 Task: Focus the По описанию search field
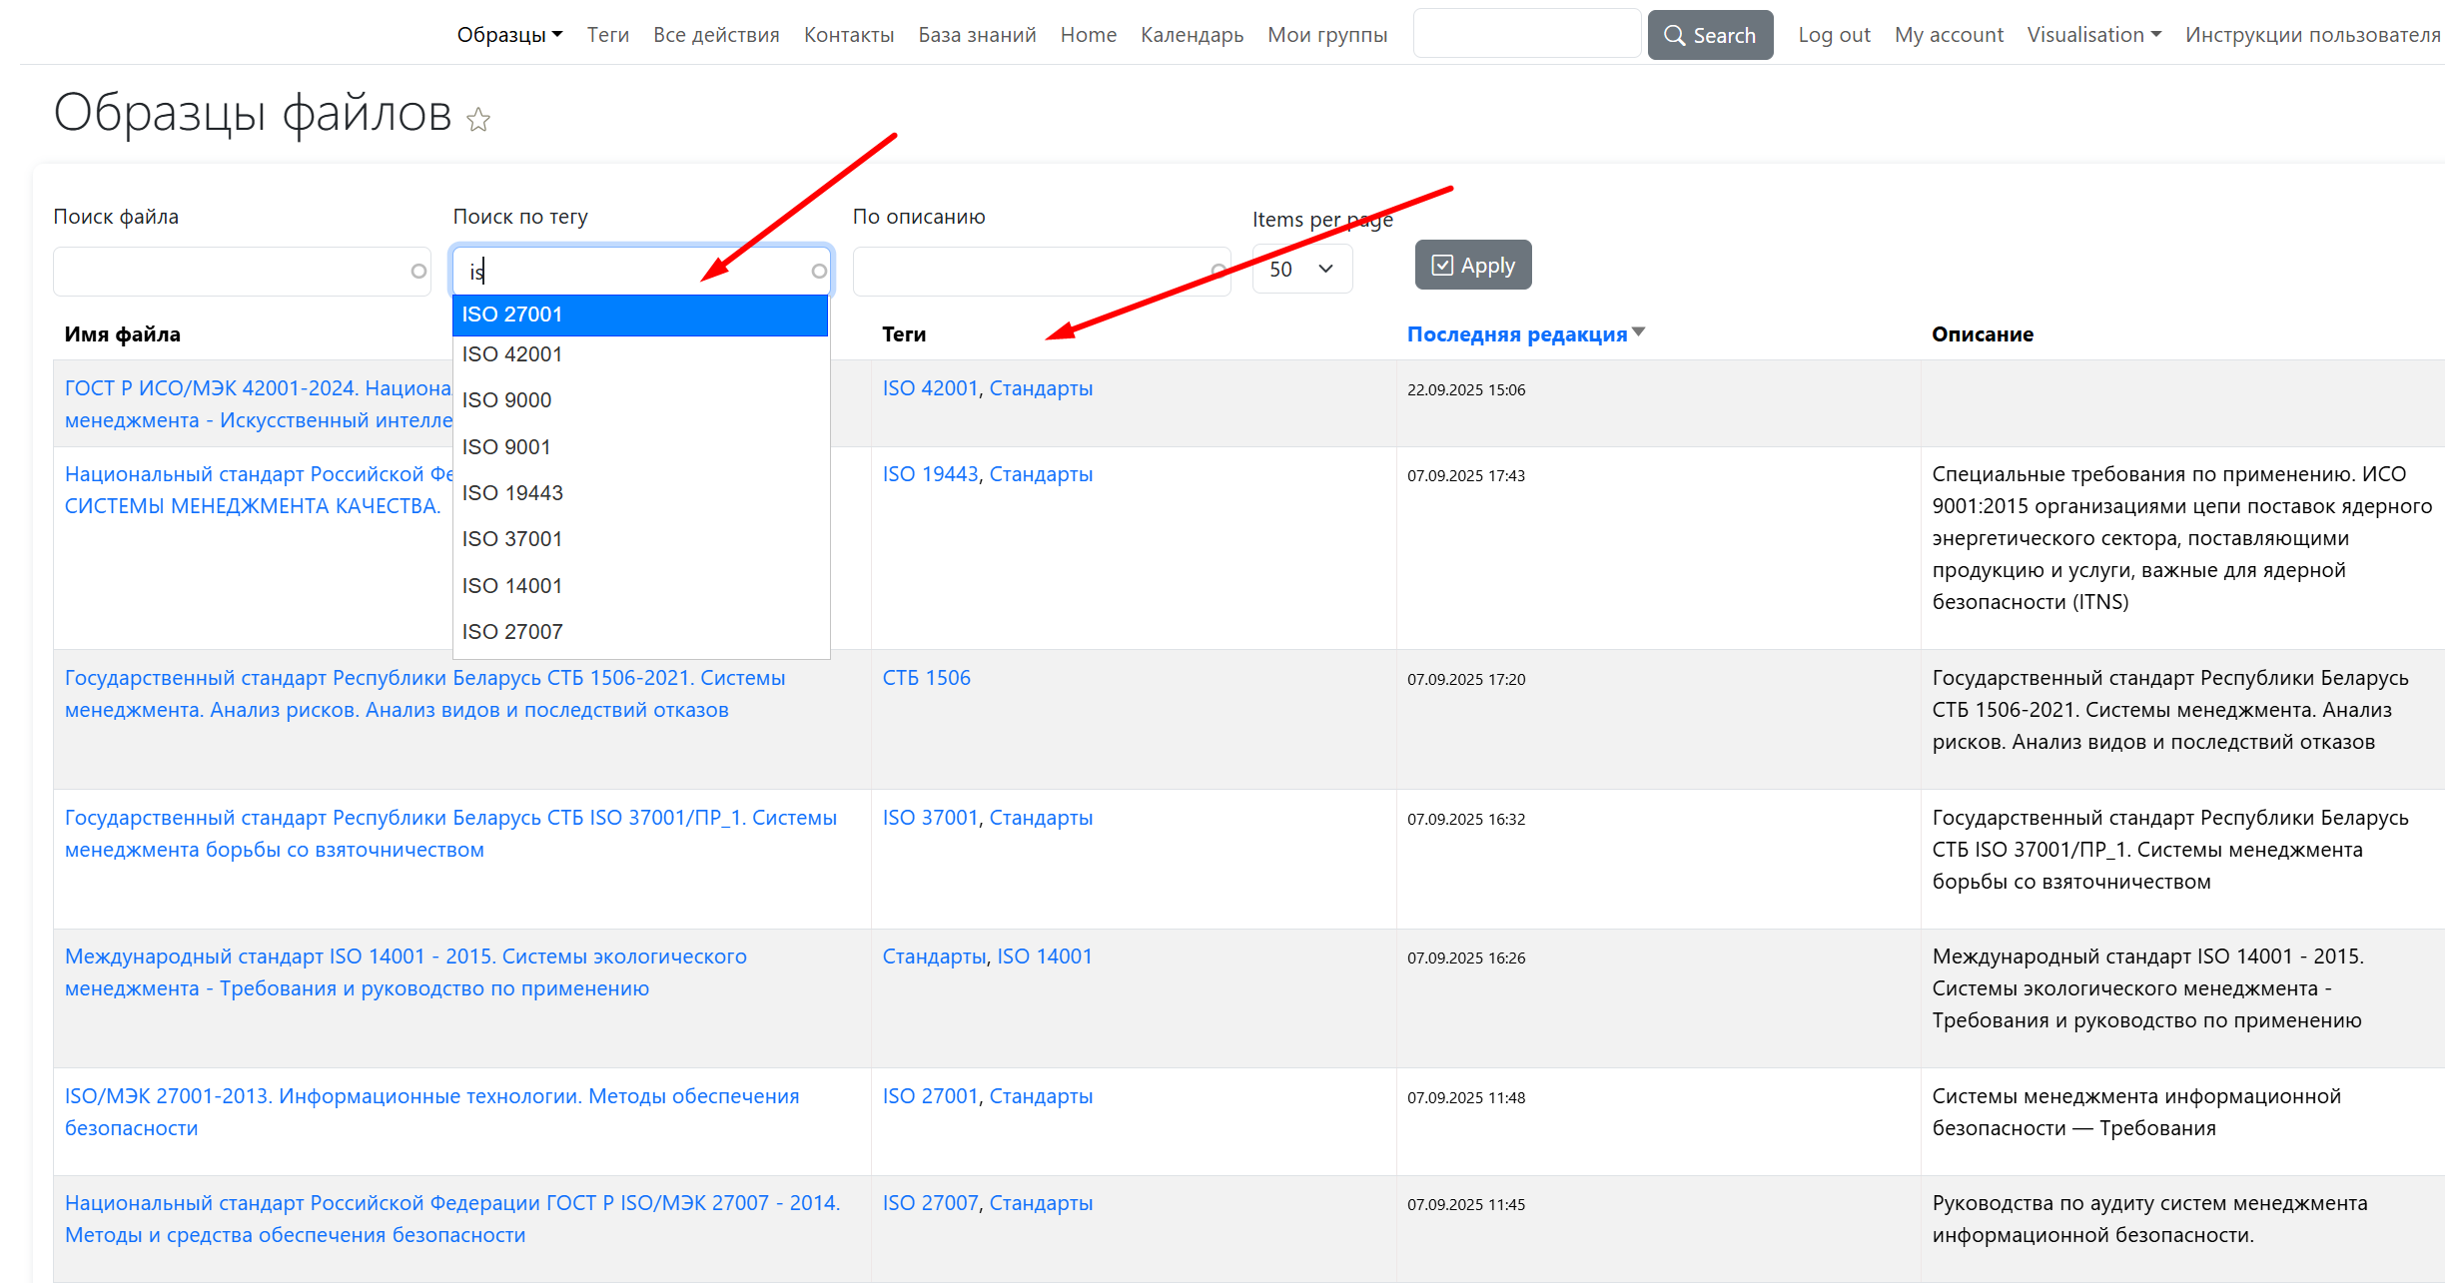pos(1029,271)
